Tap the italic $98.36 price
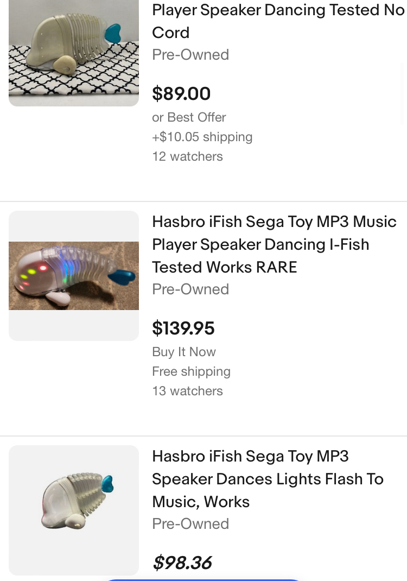The height and width of the screenshot is (581, 407). click(182, 563)
